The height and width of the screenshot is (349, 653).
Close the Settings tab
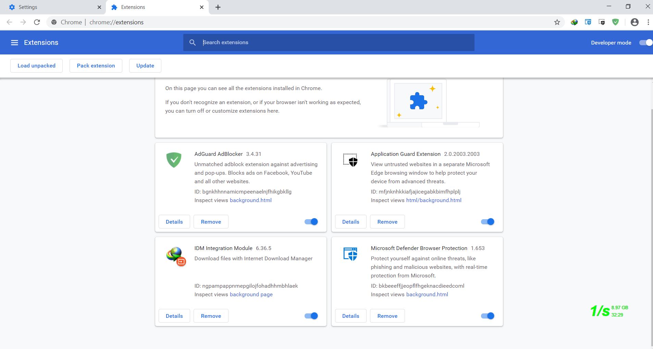click(99, 7)
